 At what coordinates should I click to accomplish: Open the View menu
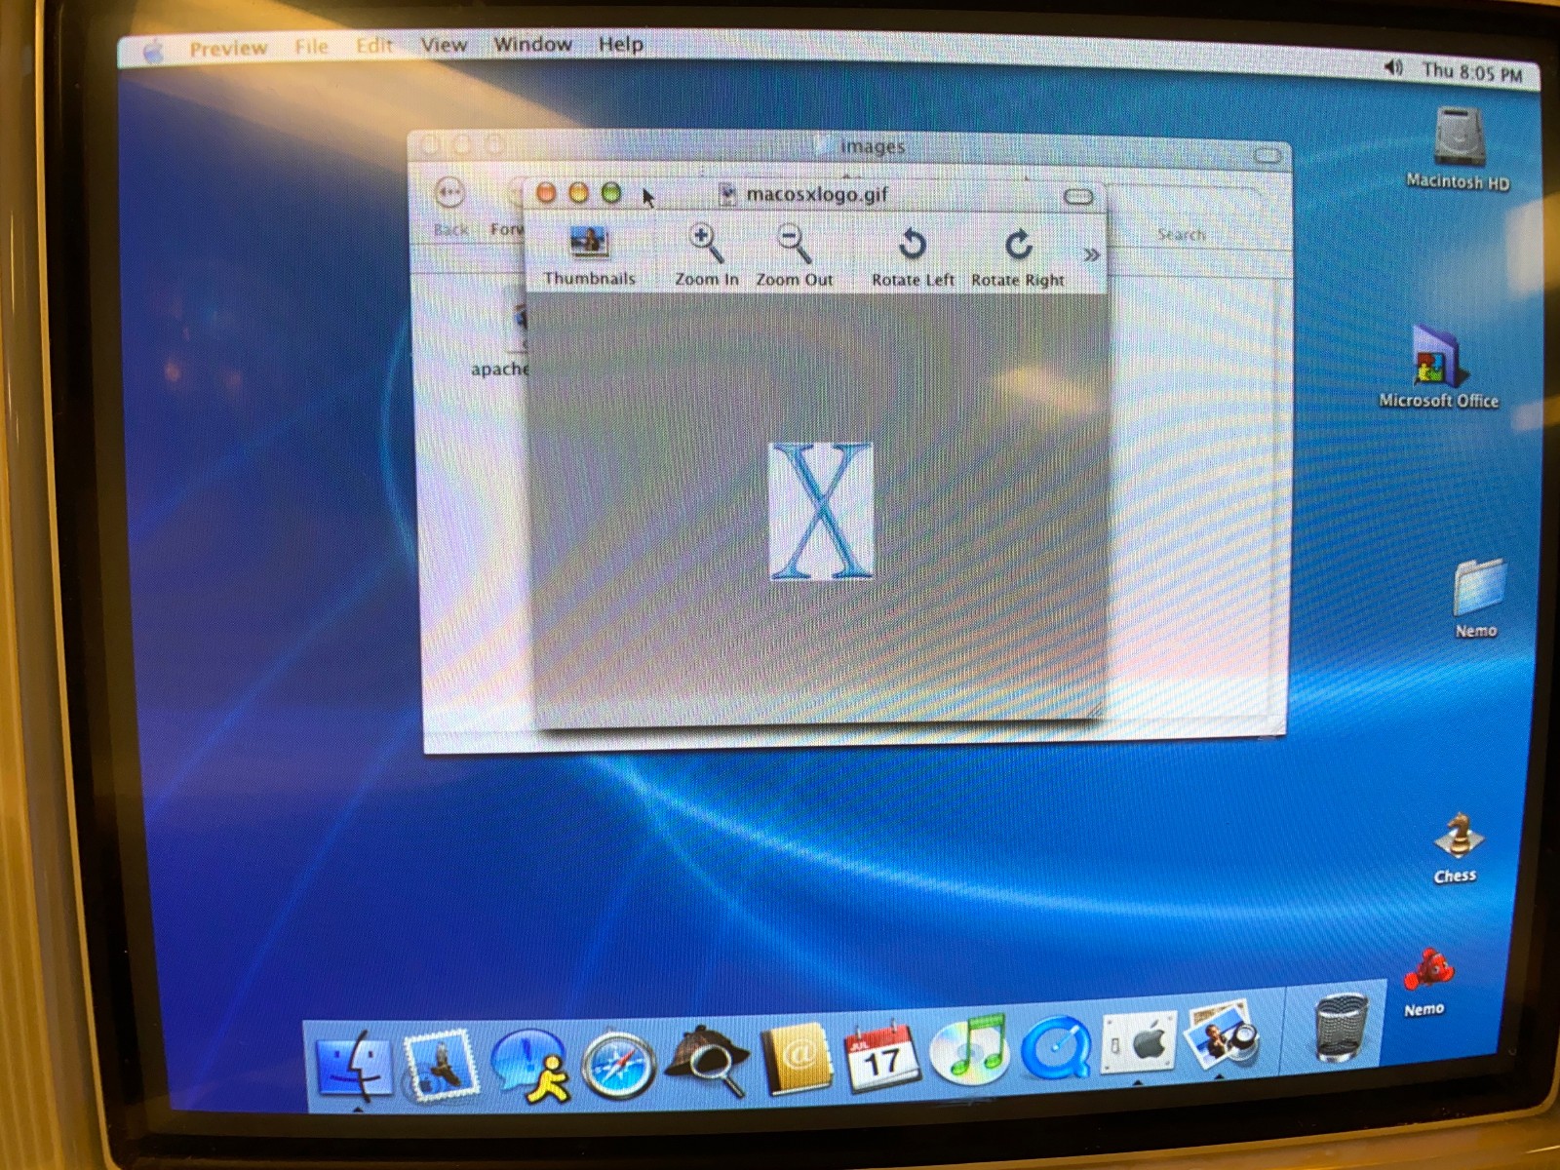click(444, 44)
